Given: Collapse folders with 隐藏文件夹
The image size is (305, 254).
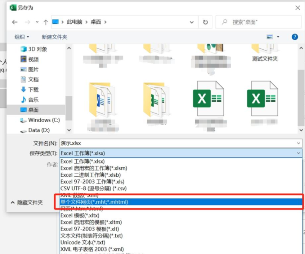Looking at the screenshot, I should 27,203.
